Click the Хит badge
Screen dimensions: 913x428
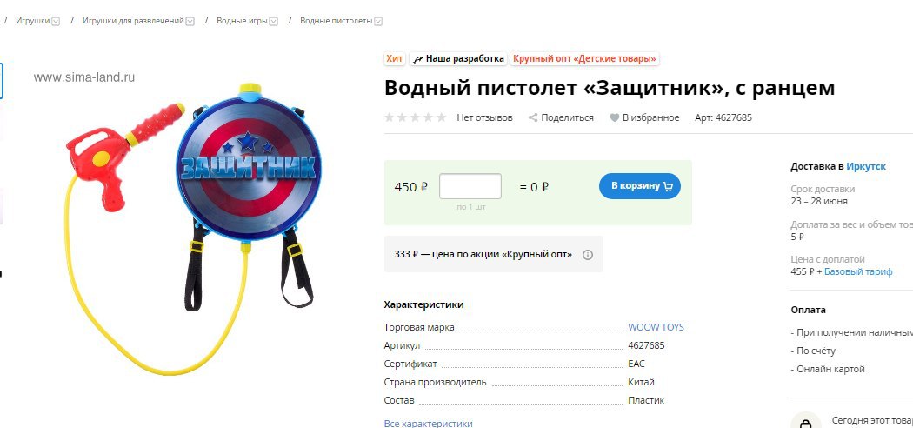[x=394, y=59]
